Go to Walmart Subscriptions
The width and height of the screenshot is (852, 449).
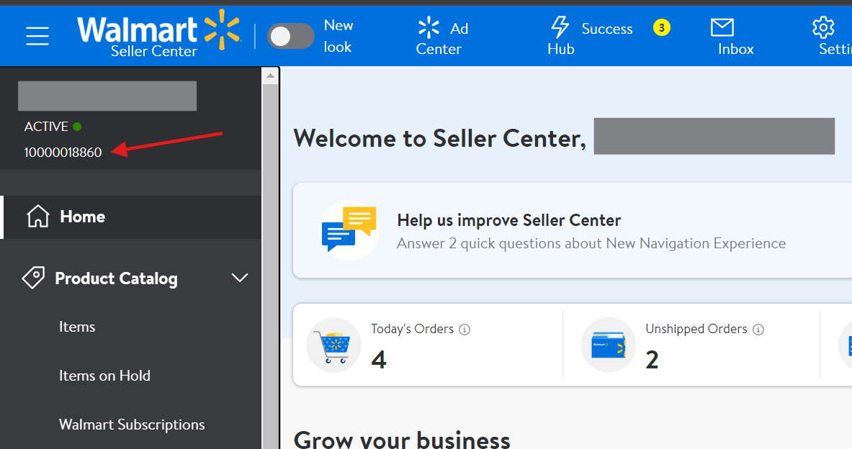(132, 425)
